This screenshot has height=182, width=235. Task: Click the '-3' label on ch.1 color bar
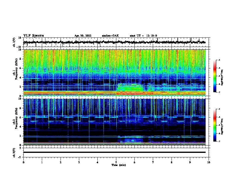click(219, 60)
